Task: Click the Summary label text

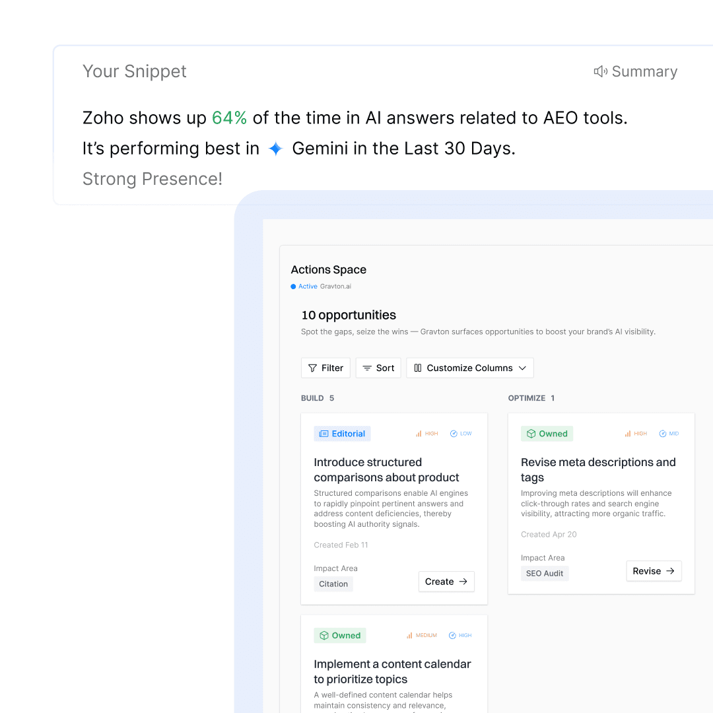Action: 644,71
